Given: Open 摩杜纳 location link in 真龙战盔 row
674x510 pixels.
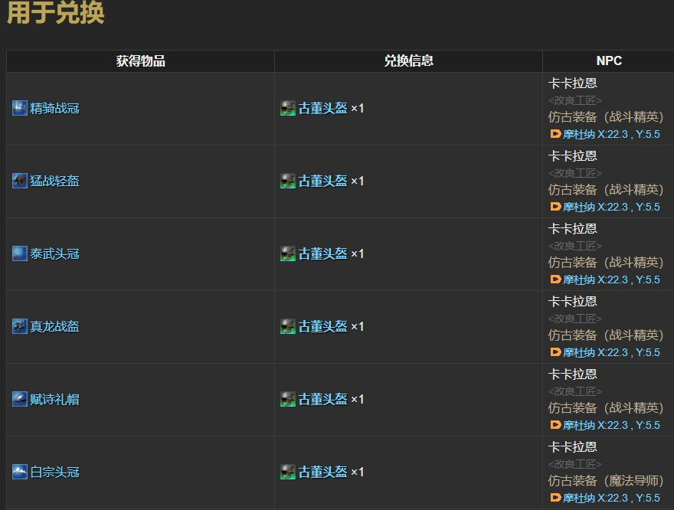Looking at the screenshot, I should 611,352.
